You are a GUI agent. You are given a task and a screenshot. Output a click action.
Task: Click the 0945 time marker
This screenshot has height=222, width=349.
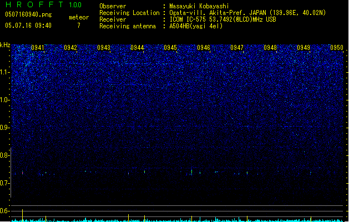tap(170, 48)
